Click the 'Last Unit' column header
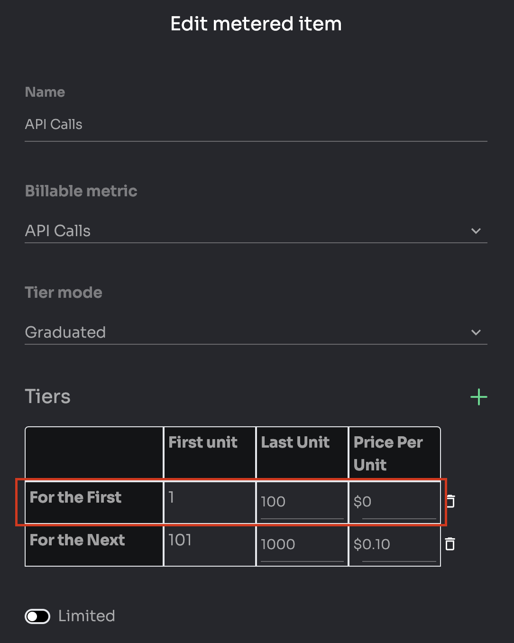 tap(295, 442)
